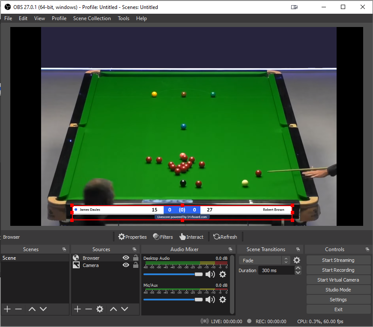Move Camera source up with arrow icon

[113, 309]
